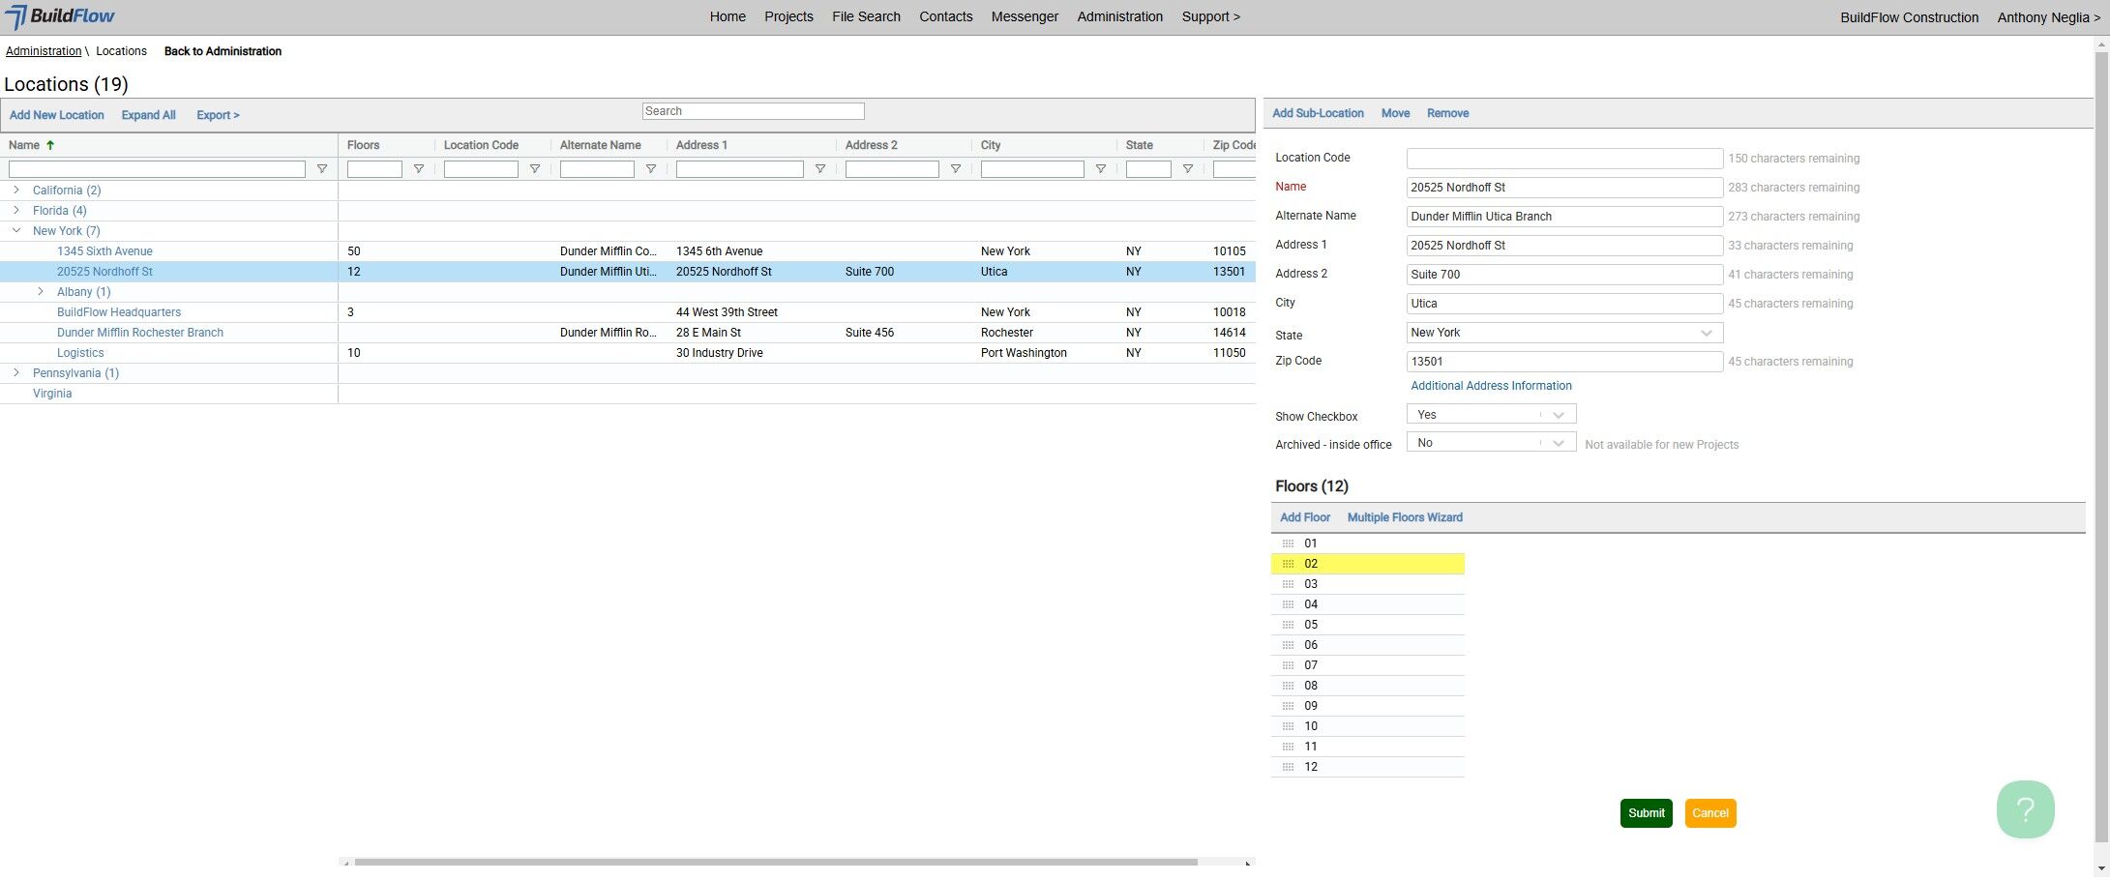The width and height of the screenshot is (2110, 881).
Task: Open the Archived inside office dropdown
Action: tap(1491, 443)
